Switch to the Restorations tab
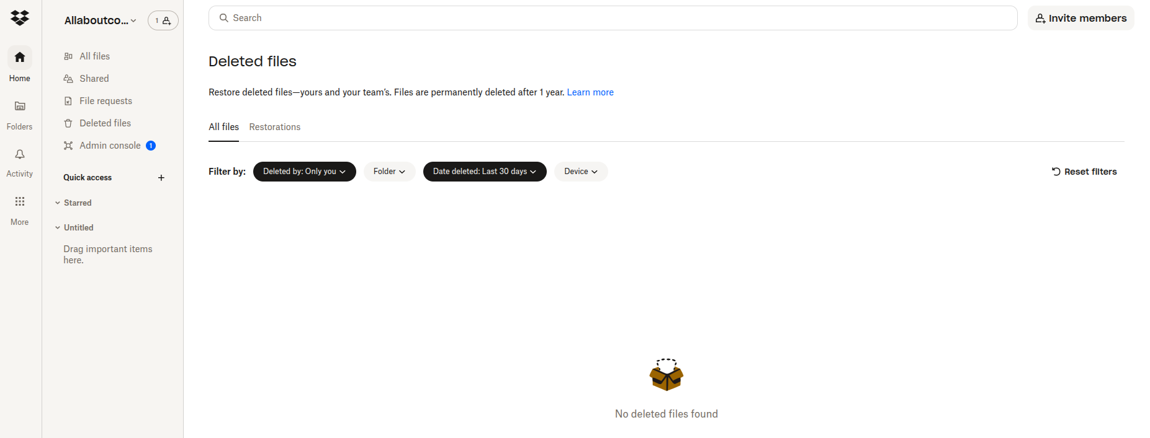The width and height of the screenshot is (1150, 438). (274, 127)
